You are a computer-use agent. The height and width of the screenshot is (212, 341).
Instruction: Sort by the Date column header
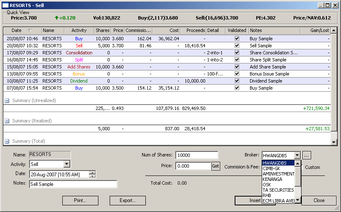22,30
